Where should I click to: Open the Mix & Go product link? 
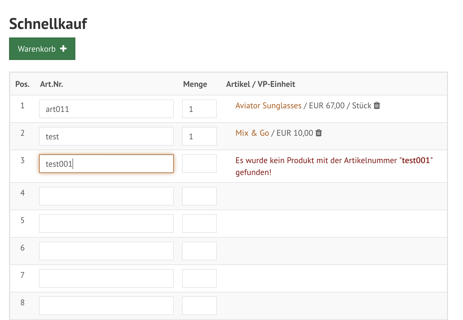click(x=252, y=133)
